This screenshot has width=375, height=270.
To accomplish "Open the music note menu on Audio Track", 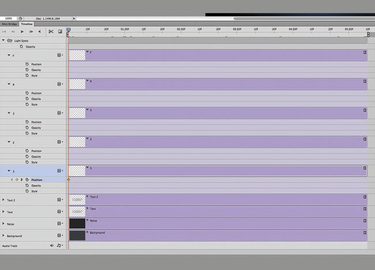I will [59, 246].
